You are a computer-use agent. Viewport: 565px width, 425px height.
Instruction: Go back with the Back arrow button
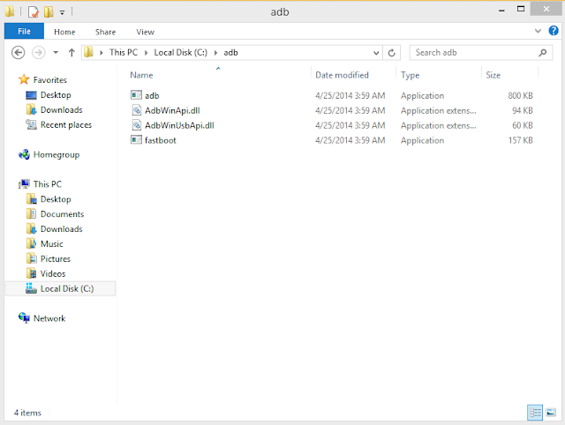pos(18,53)
